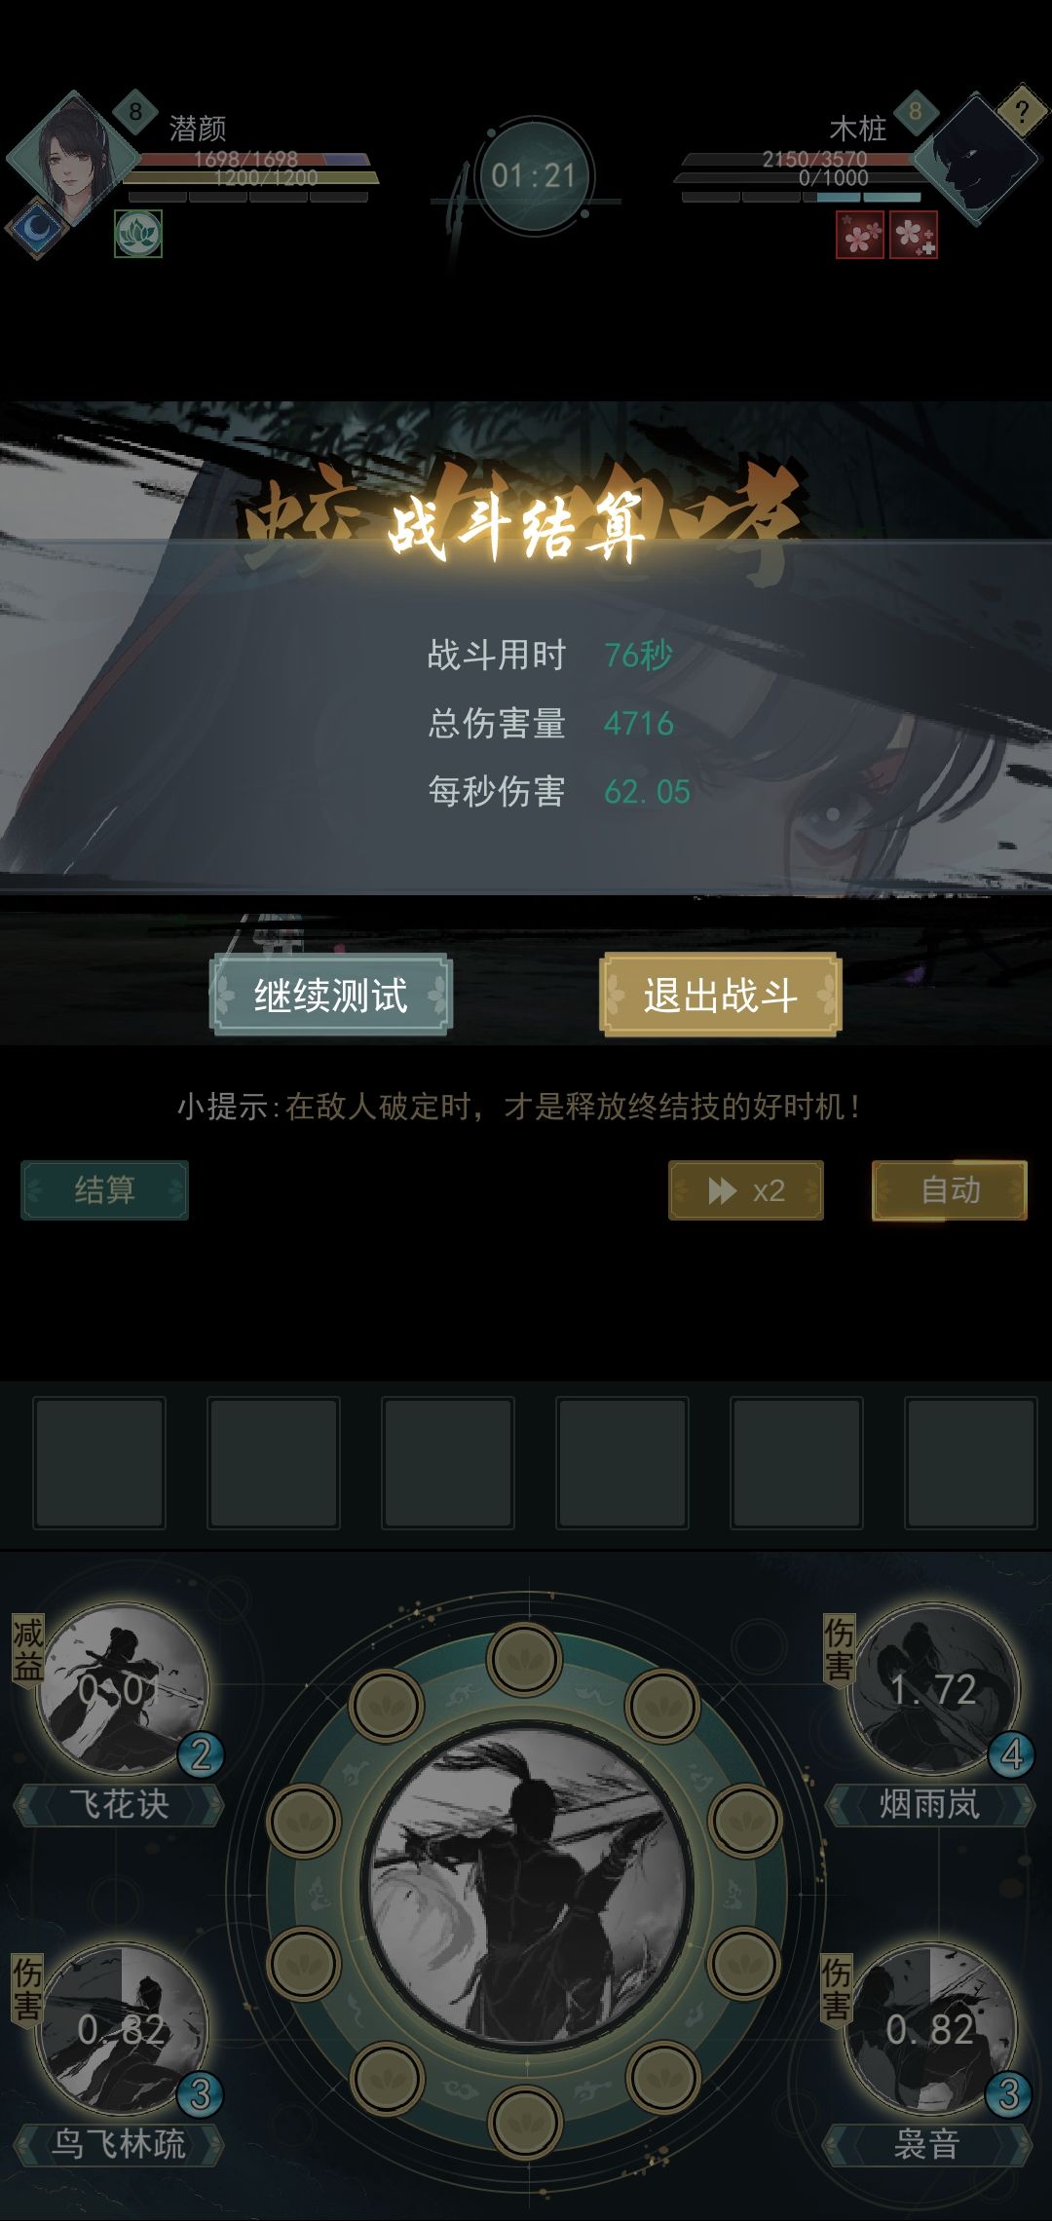
Task: Click 继续测试 to continue testing
Action: coord(330,995)
